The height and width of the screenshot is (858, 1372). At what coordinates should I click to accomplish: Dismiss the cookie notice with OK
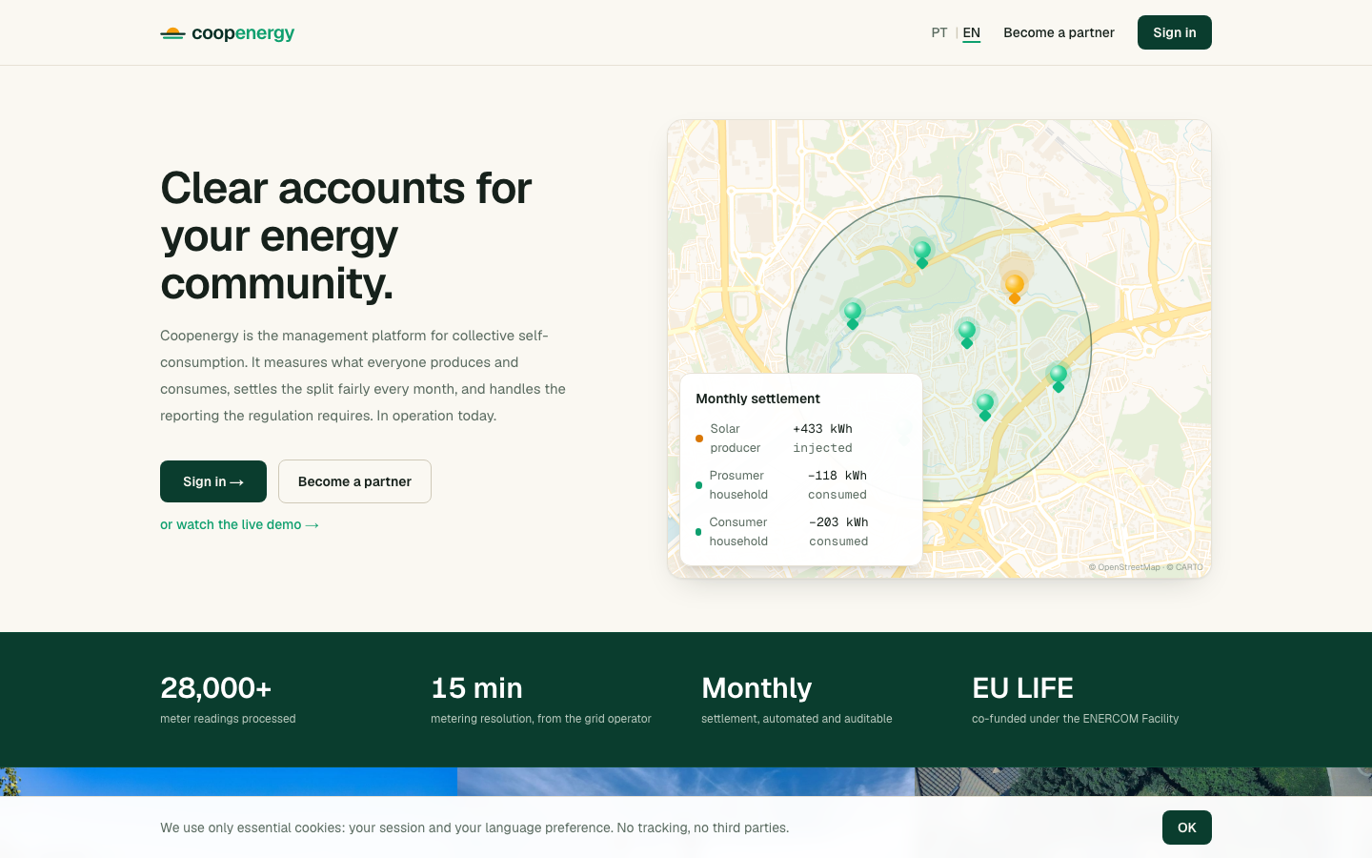pos(1187,827)
